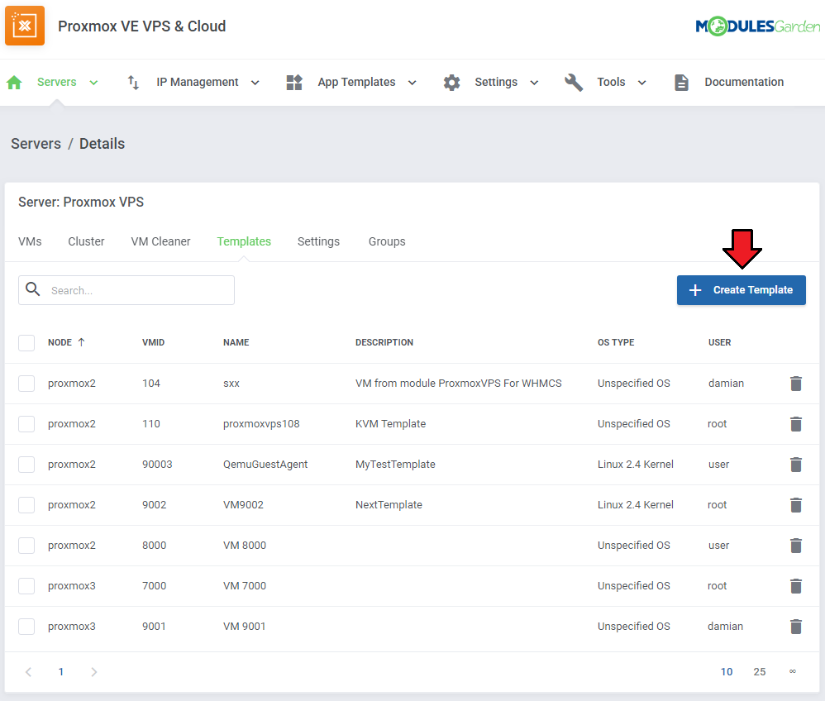Sort table by VMID column header
Viewport: 825px width, 701px height.
[153, 342]
